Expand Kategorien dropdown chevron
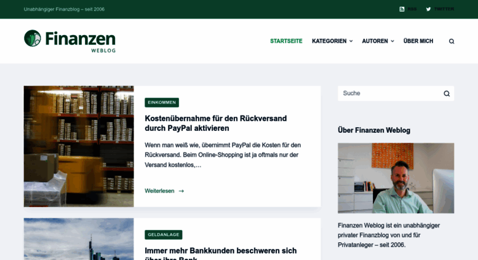The height and width of the screenshot is (260, 478). [351, 41]
